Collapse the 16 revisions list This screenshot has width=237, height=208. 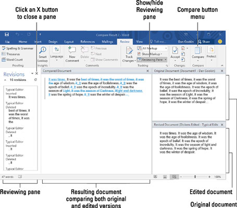pyautogui.click(x=5, y=80)
